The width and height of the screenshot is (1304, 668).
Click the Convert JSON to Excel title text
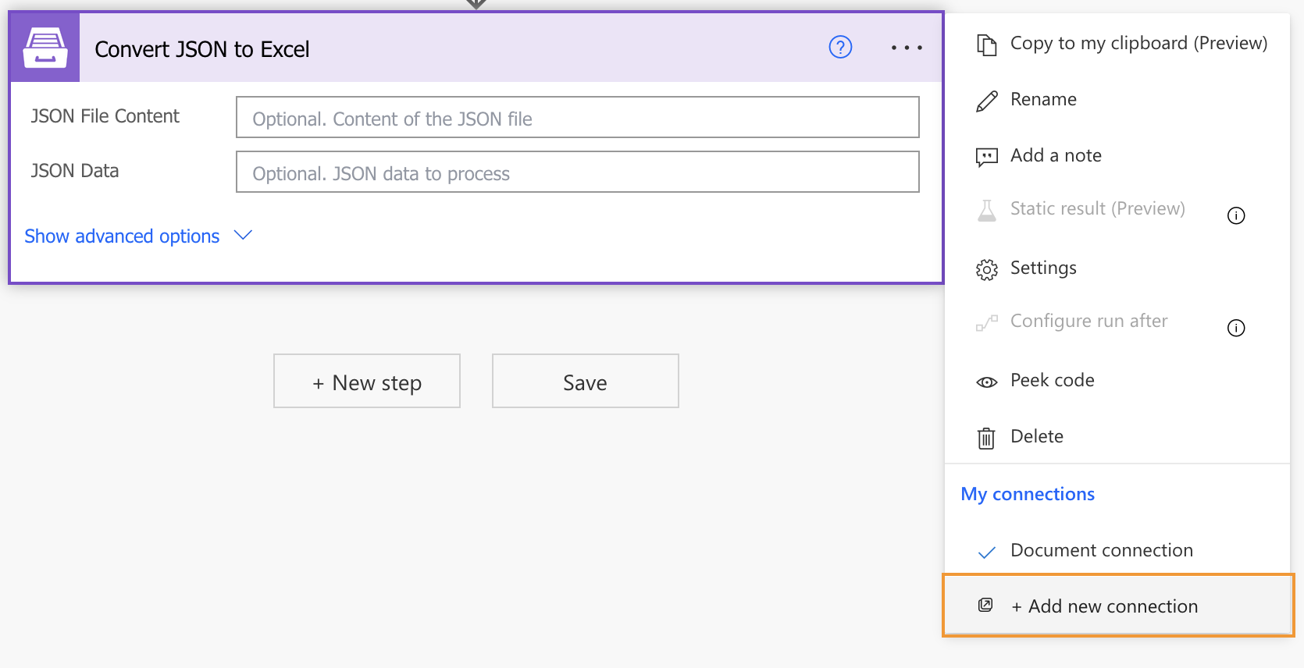(202, 49)
